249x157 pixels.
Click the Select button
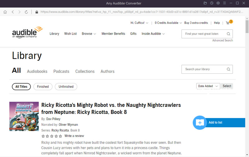coord(227,86)
